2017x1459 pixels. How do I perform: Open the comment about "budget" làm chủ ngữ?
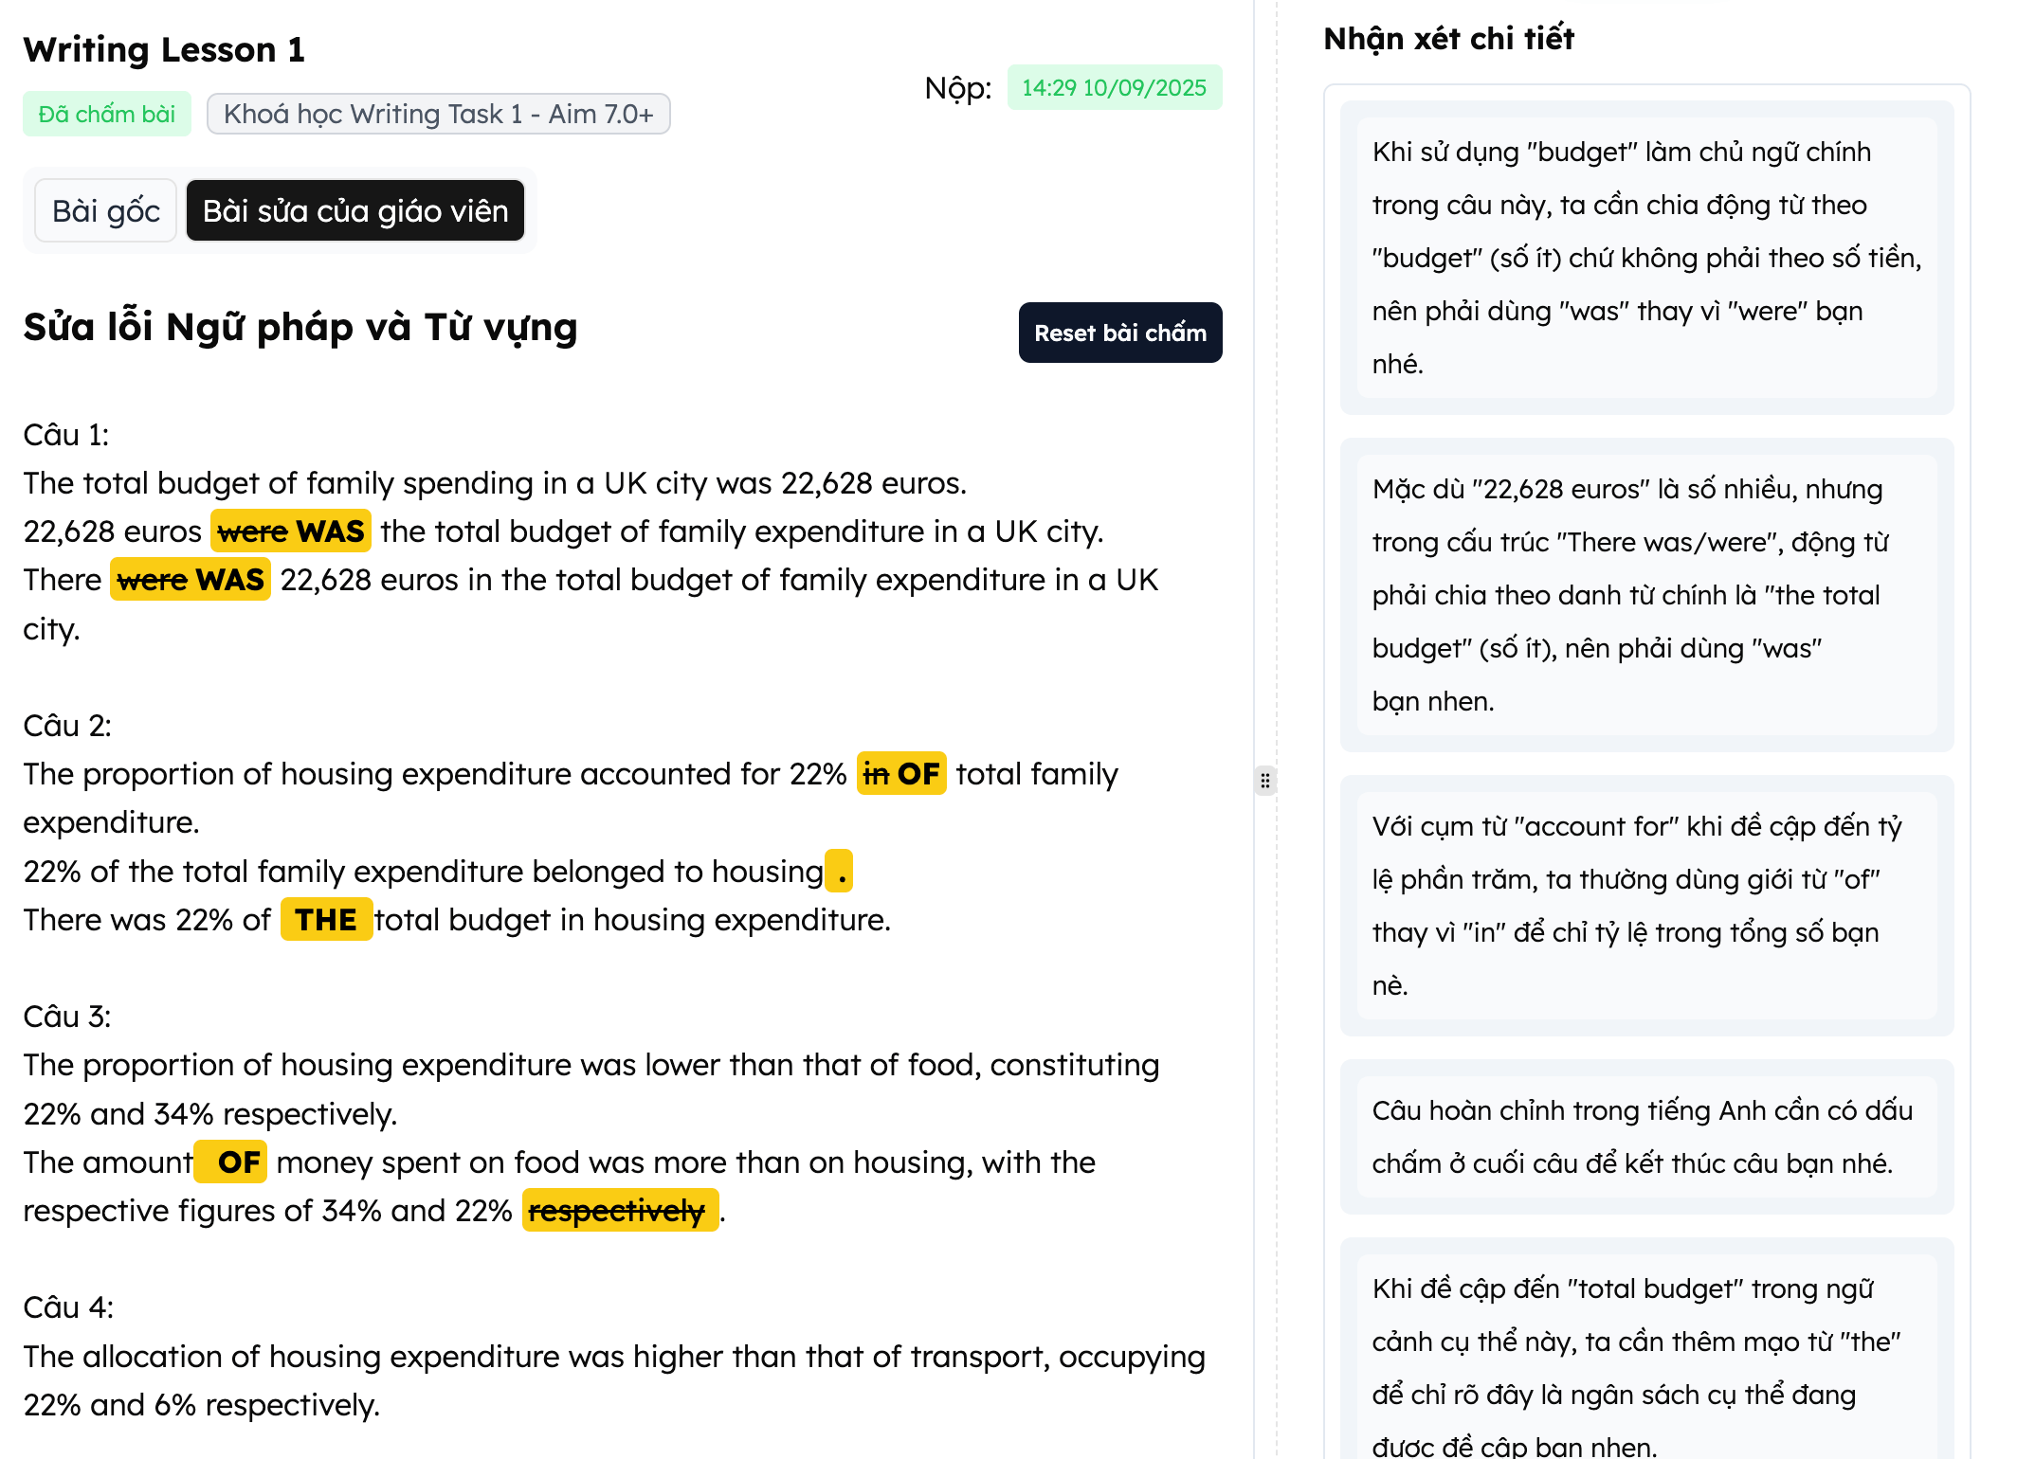[x=1646, y=258]
